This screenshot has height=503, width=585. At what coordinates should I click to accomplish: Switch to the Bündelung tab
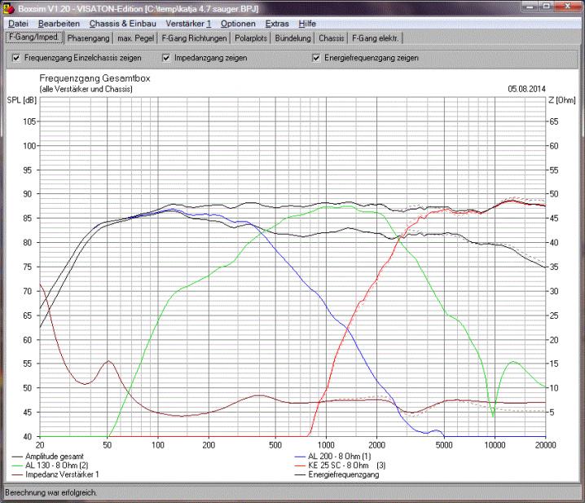tap(294, 38)
